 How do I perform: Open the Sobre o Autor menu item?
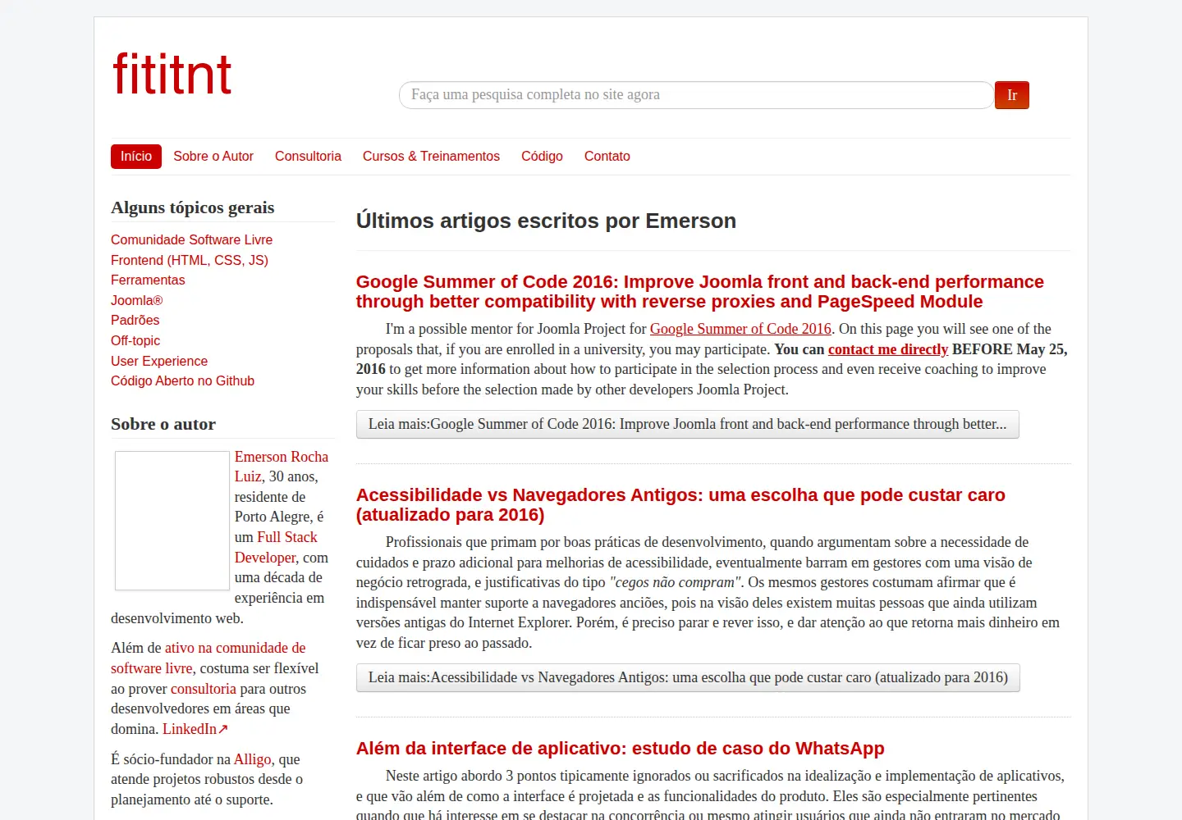click(x=213, y=157)
